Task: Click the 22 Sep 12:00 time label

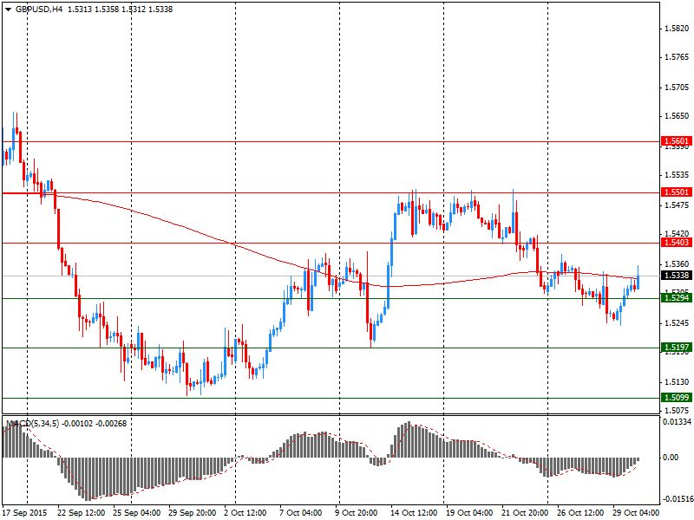Action: [82, 513]
